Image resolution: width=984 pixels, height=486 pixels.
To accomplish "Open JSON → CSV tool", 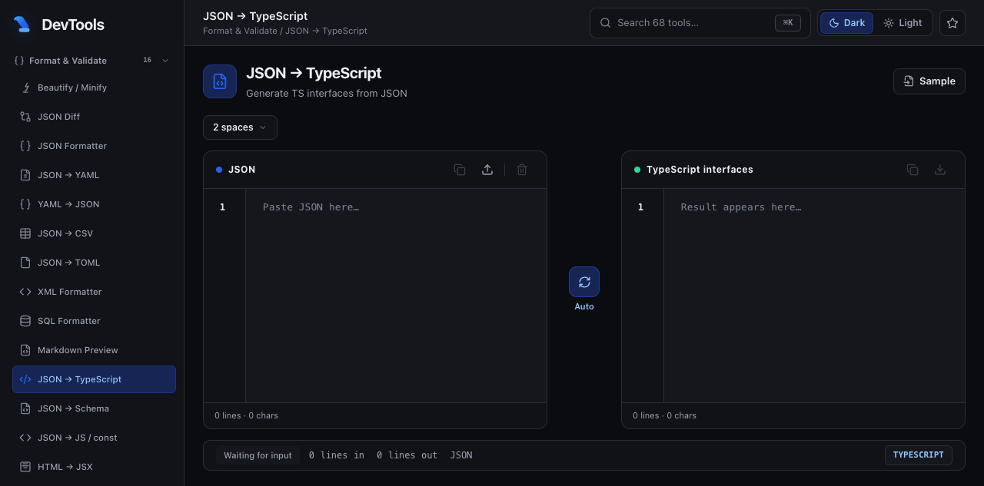I will (x=94, y=233).
